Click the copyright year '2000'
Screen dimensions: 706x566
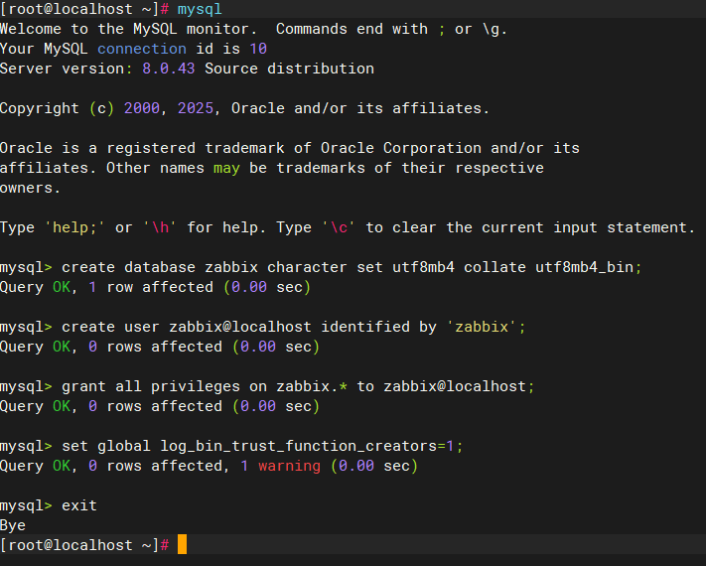141,108
